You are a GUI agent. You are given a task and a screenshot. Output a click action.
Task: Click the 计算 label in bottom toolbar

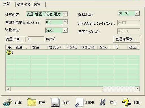(18, 103)
